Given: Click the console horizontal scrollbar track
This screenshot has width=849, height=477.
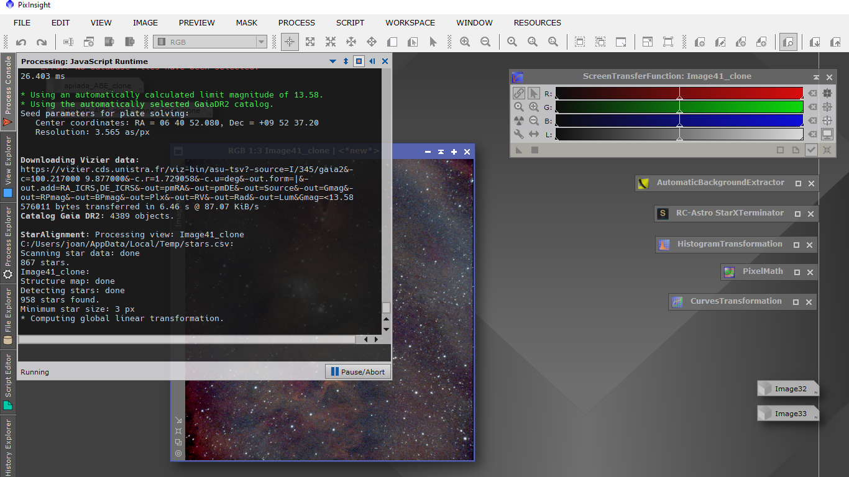Looking at the screenshot, I should 186,339.
